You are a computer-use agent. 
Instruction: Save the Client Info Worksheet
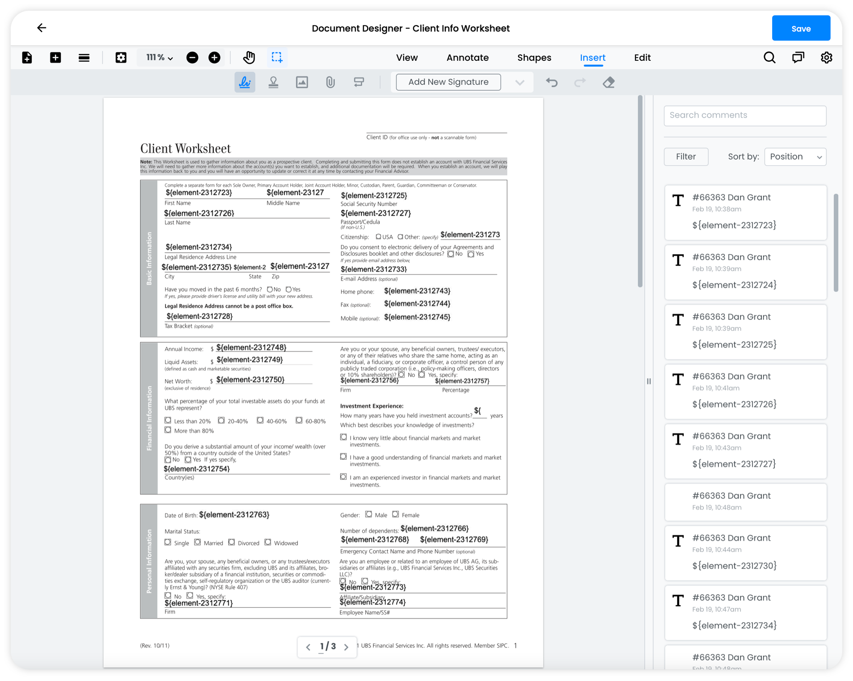pyautogui.click(x=801, y=28)
